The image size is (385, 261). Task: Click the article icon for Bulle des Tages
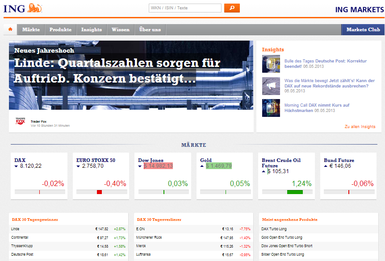(x=271, y=64)
